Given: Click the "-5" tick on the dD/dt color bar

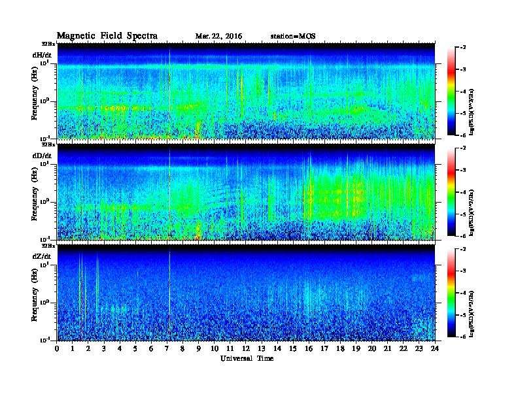Looking at the screenshot, I should [463, 214].
